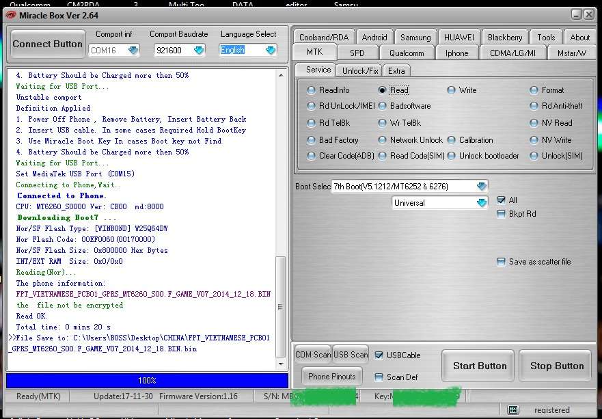Enable the Bkpt Rd checkbox

502,214
